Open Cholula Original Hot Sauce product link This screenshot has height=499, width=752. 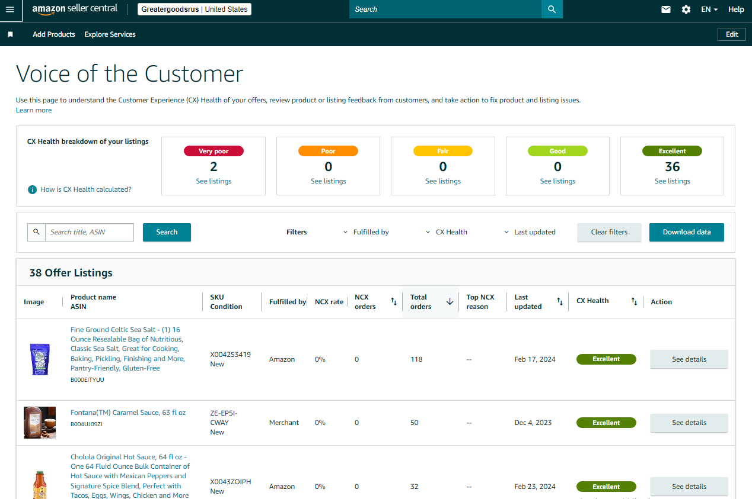coord(130,477)
